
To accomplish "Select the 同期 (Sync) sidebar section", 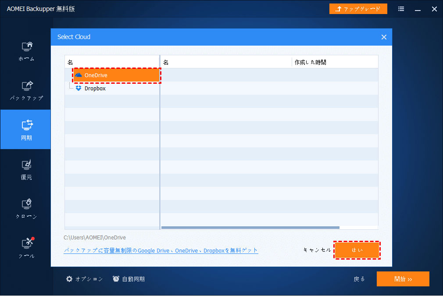I will (x=26, y=129).
